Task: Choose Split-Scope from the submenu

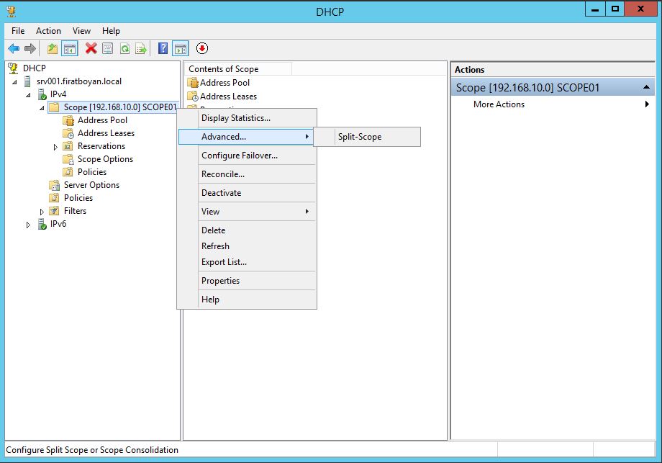Action: point(367,137)
